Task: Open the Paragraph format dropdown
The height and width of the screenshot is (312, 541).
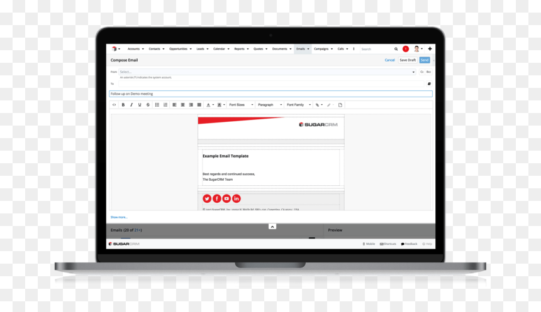Action: tap(270, 105)
